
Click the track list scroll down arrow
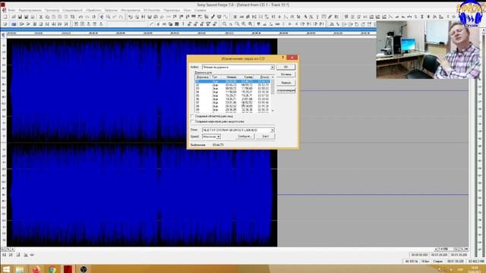273,111
